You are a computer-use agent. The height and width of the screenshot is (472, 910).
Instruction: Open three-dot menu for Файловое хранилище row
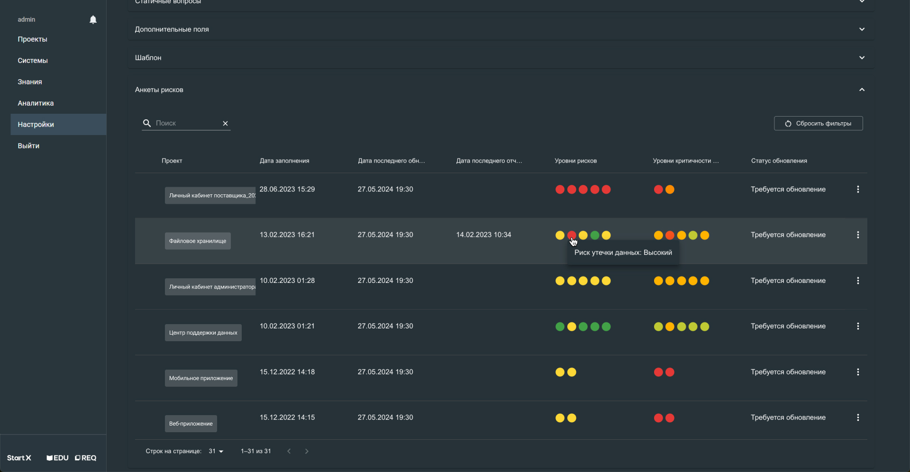click(857, 235)
